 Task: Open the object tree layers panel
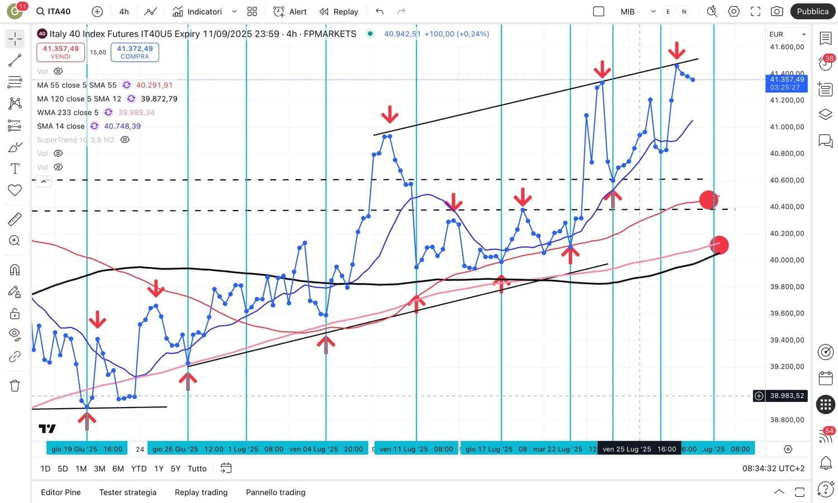[x=826, y=114]
